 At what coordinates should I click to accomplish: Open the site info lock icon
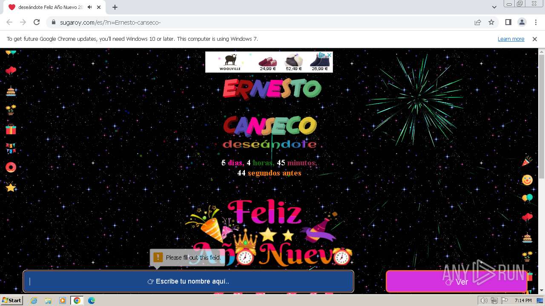click(x=53, y=22)
